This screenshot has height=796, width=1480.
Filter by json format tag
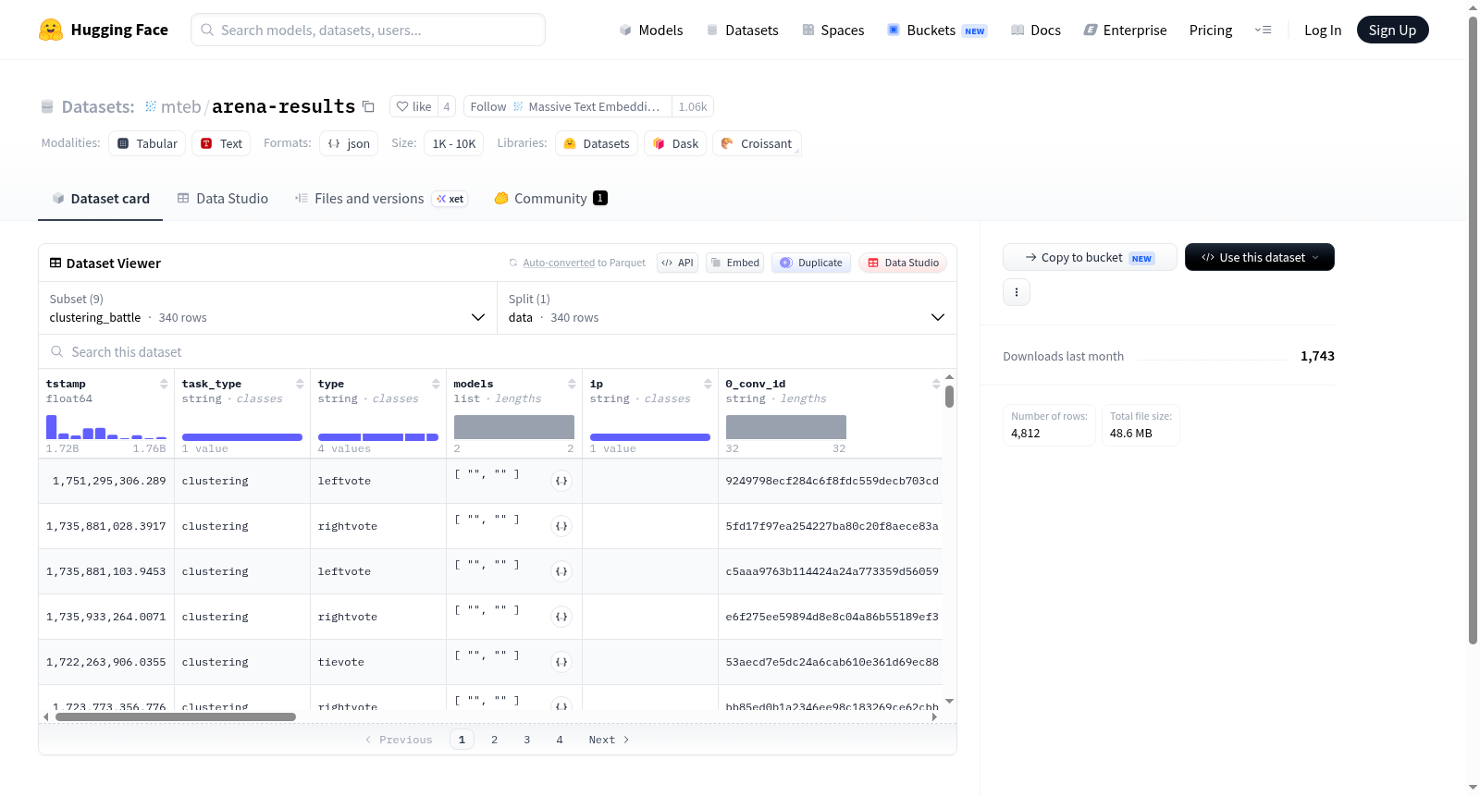[x=349, y=143]
